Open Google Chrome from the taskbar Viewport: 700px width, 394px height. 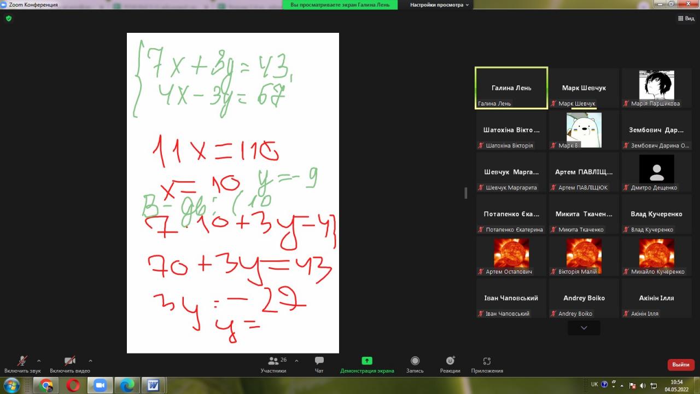[x=46, y=386]
